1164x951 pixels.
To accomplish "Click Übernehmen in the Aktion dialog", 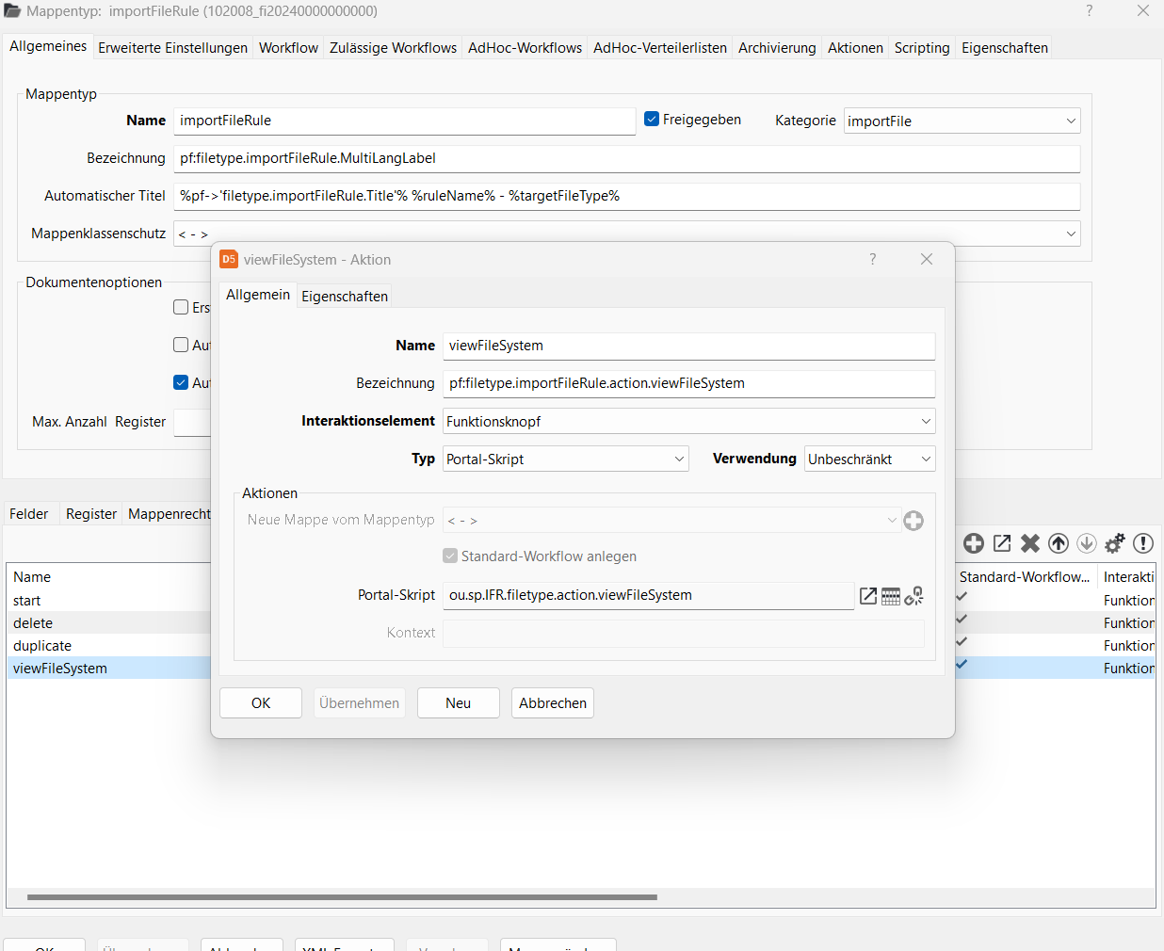I will coord(359,703).
